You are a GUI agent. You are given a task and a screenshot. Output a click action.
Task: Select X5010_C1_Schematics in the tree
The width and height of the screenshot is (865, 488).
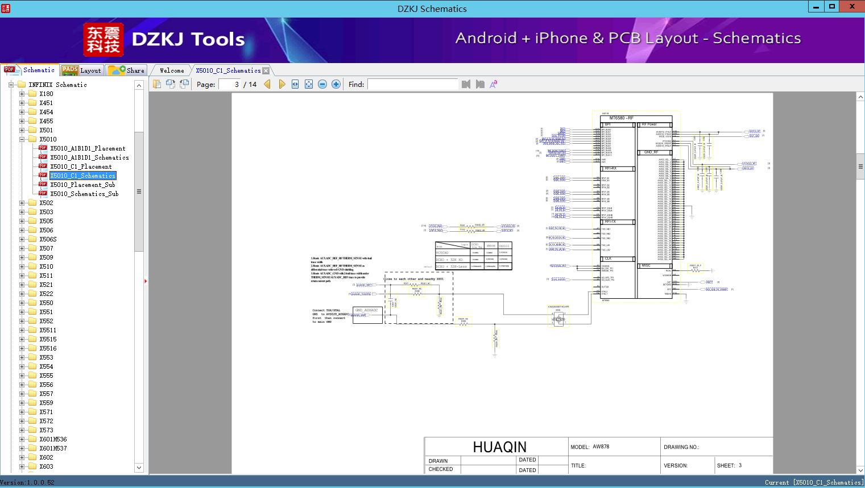(83, 176)
